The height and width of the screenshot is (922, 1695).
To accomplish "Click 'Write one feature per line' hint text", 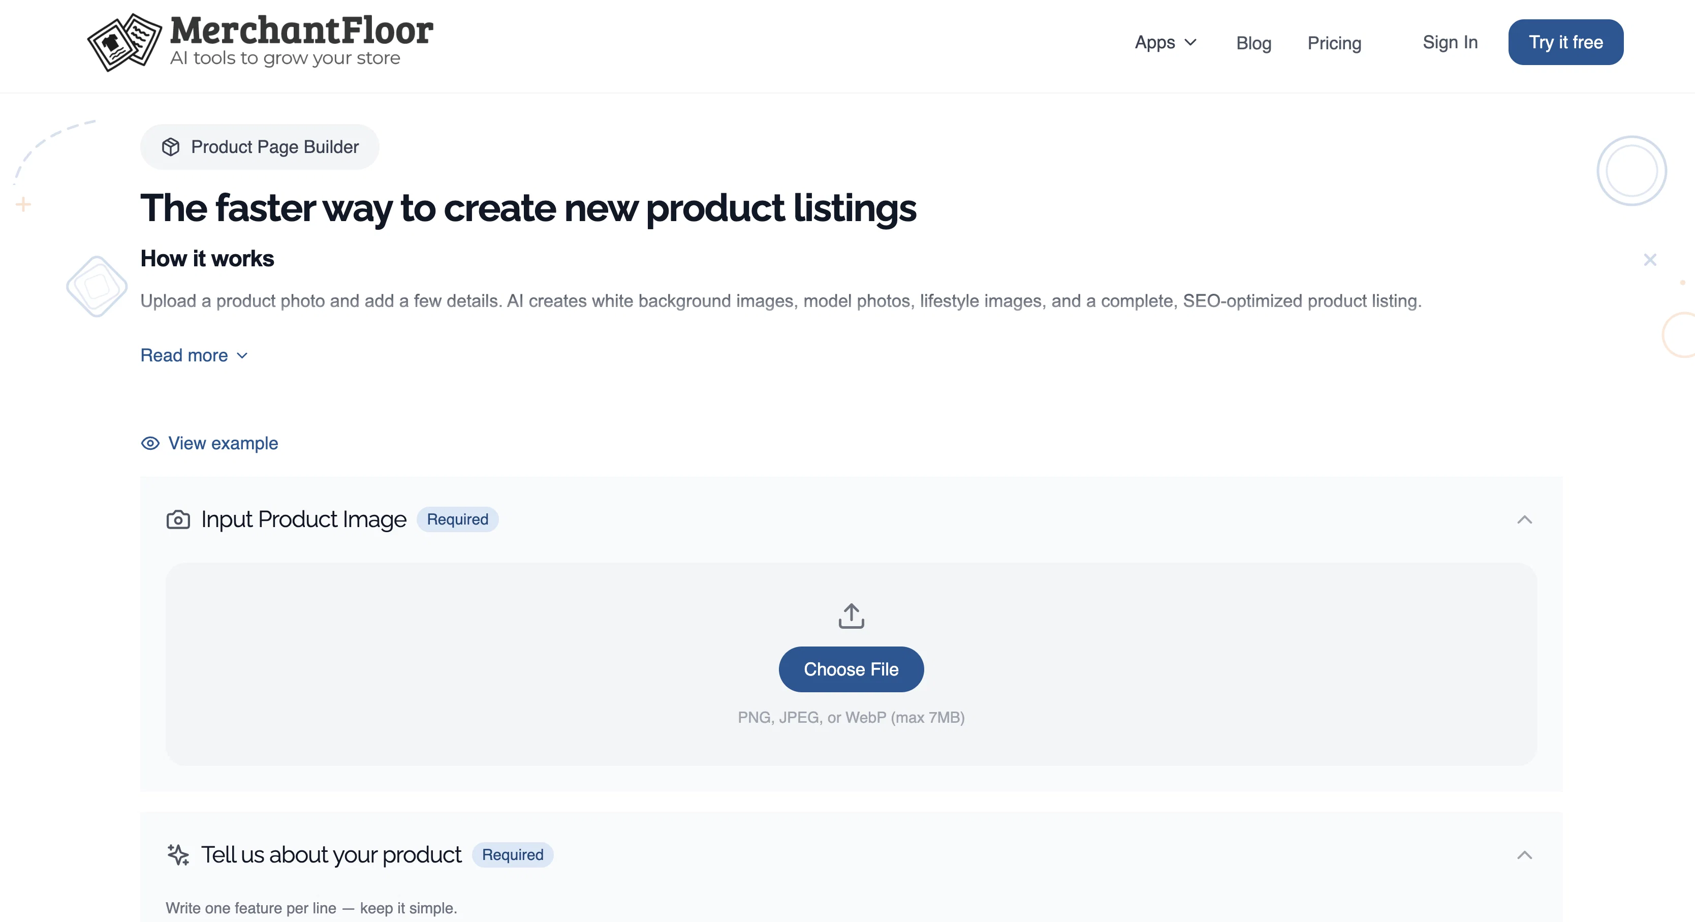I will 311,908.
